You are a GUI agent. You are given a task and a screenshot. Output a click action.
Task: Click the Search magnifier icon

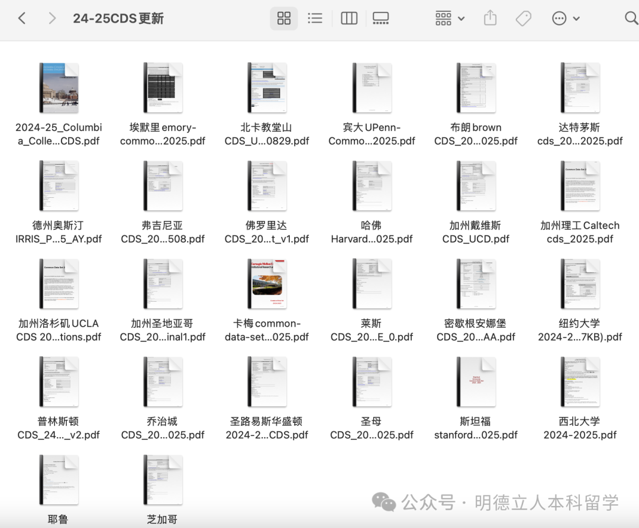[631, 18]
